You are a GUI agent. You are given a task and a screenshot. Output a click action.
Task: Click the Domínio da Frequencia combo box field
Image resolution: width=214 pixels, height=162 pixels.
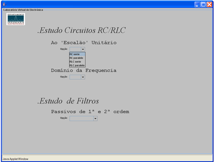[x=75, y=77]
